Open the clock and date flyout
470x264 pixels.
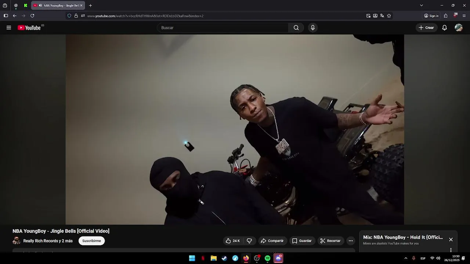[x=452, y=258]
